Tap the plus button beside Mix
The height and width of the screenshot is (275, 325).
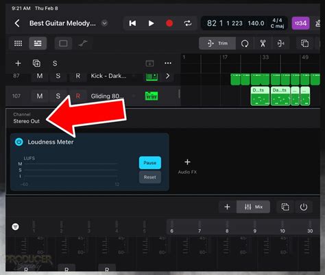click(227, 207)
